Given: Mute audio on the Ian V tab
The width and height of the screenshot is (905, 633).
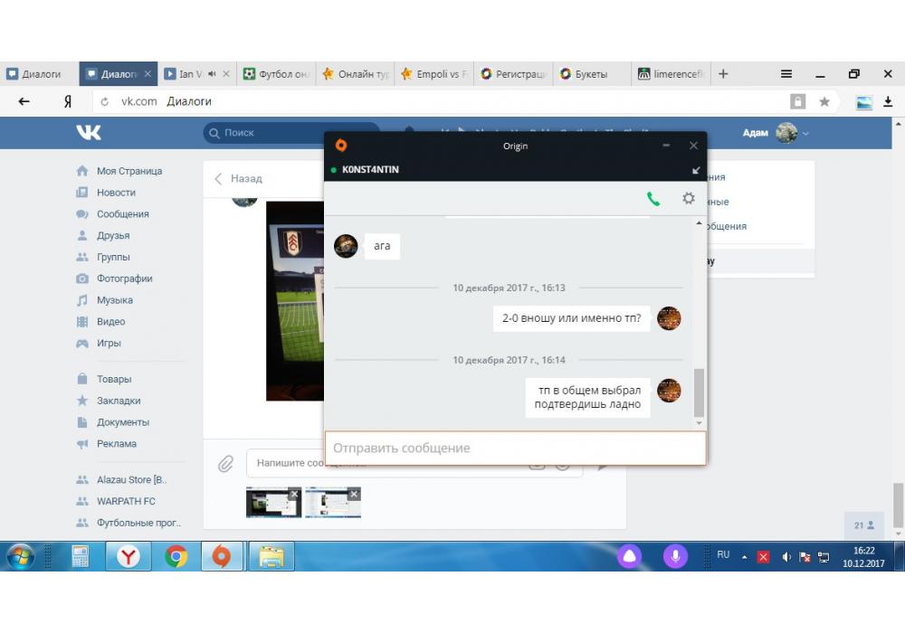Looking at the screenshot, I should click(x=212, y=74).
